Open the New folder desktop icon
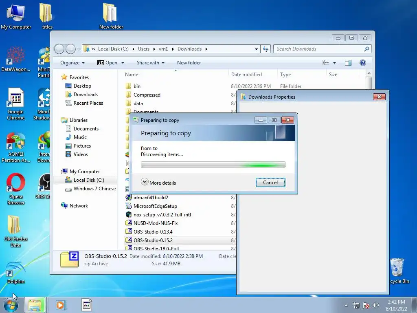The width and height of the screenshot is (417, 313). coord(111,16)
